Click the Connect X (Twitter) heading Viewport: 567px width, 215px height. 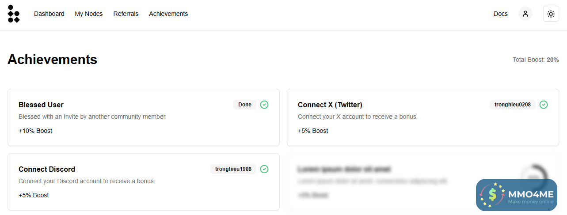click(330, 105)
